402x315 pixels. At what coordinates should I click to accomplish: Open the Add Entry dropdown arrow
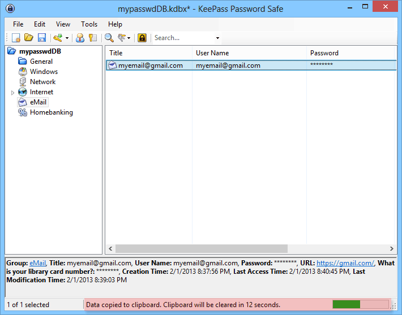[67, 38]
